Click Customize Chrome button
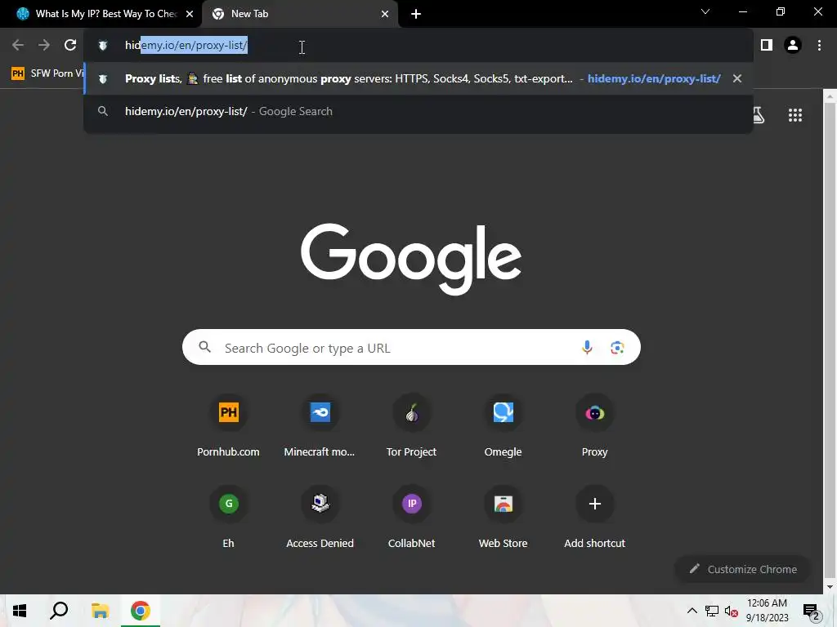The width and height of the screenshot is (837, 627). click(743, 569)
